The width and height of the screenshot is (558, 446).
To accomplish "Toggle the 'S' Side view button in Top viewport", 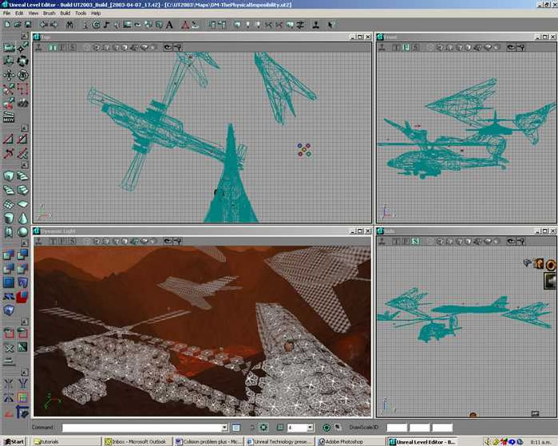I will [72, 47].
